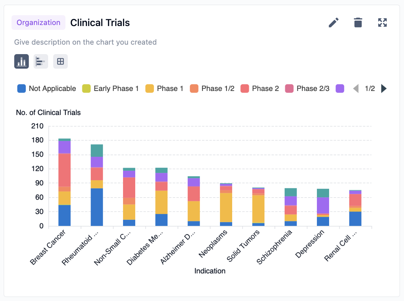Switch to vertical bar chart view
Screen dimensions: 404x301
click(21, 62)
